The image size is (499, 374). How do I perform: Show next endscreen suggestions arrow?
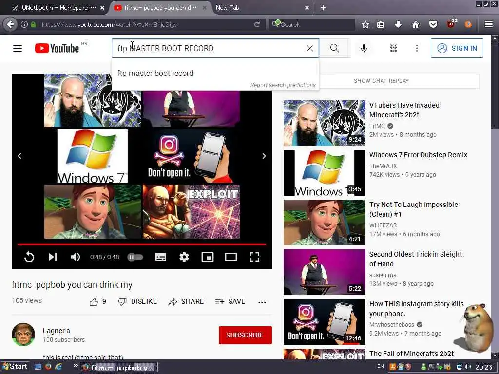[x=264, y=156]
